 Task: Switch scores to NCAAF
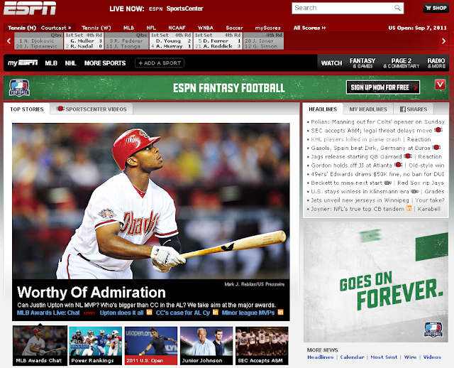click(x=177, y=28)
